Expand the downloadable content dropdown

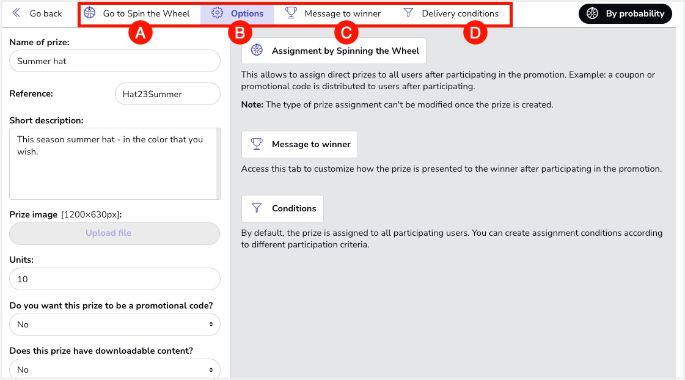pos(115,370)
